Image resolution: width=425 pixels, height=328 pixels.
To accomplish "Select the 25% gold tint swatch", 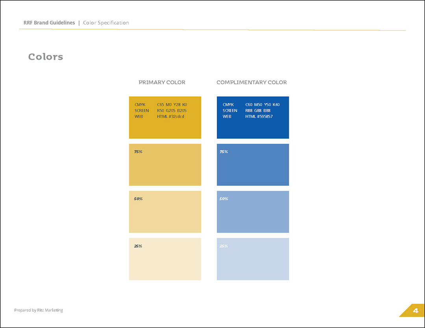I will 165,259.
